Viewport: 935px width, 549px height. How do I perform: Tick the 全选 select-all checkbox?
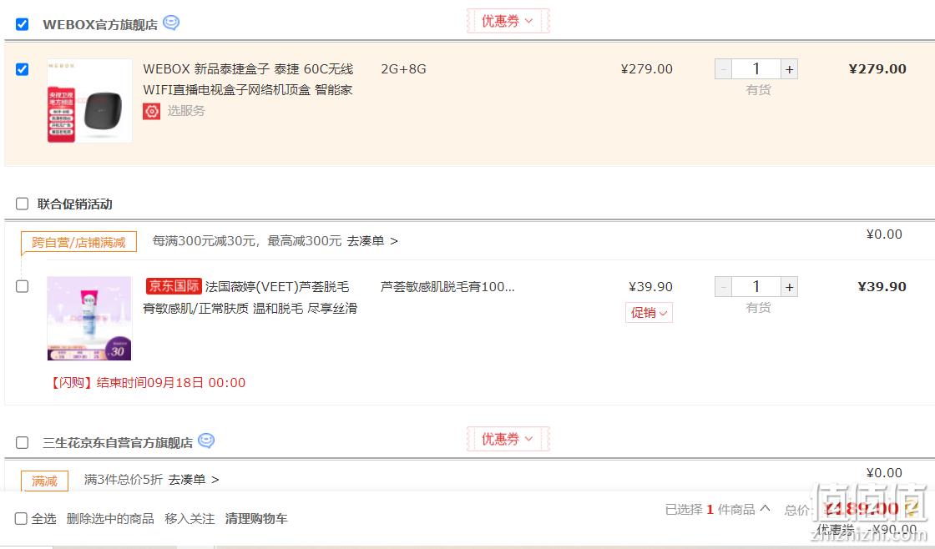tap(21, 519)
